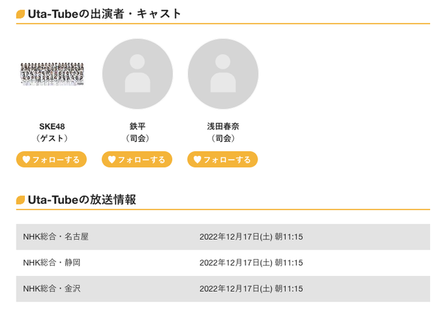Follow 鉄平 with the フォローする button
Viewport: 444px width, 314px height.
137,159
